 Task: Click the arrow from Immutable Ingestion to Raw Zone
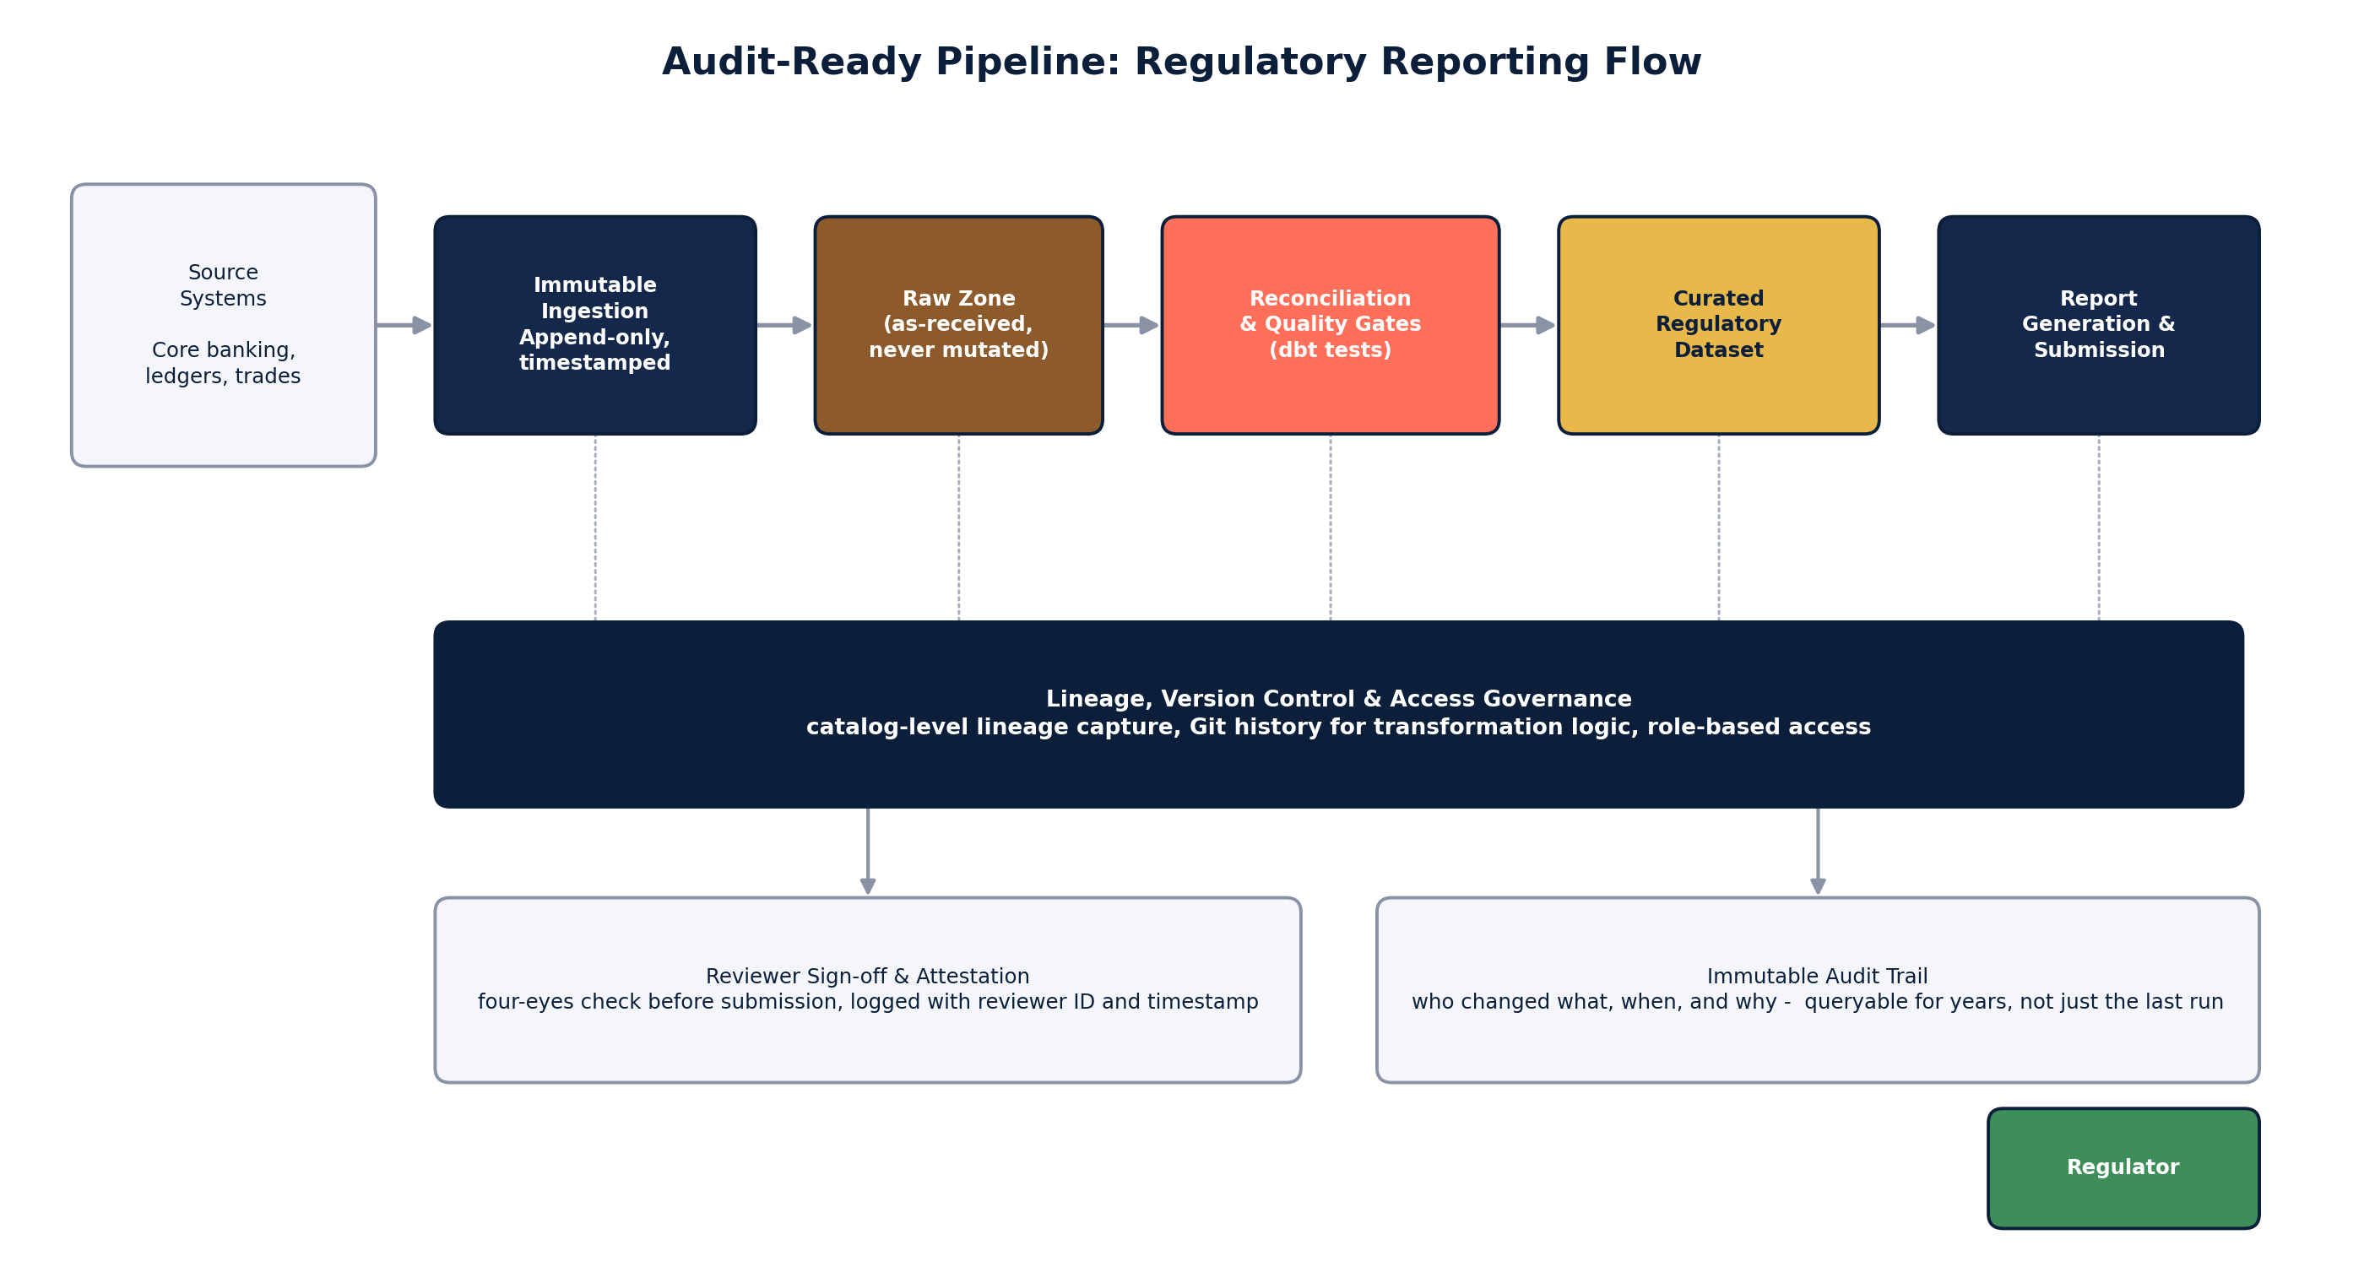click(784, 325)
